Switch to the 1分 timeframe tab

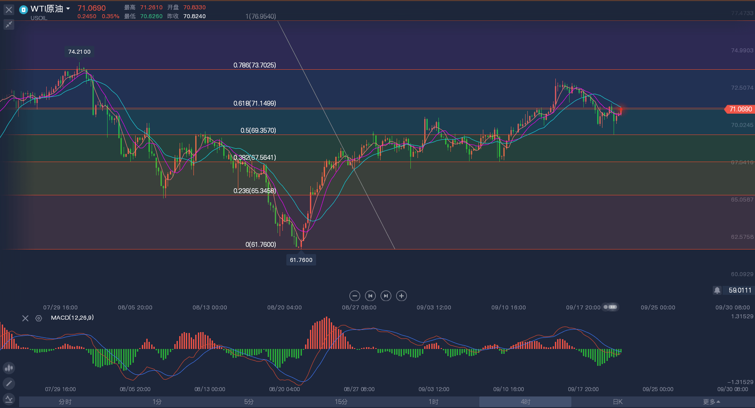157,402
